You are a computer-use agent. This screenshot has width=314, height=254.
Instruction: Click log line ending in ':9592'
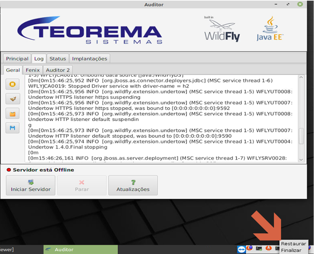[129, 108]
